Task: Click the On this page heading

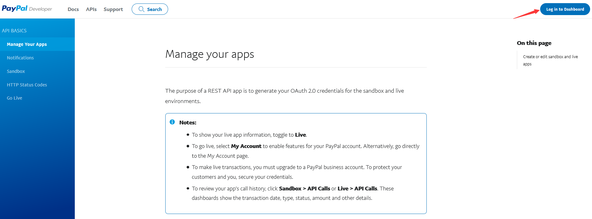Action: pyautogui.click(x=534, y=43)
